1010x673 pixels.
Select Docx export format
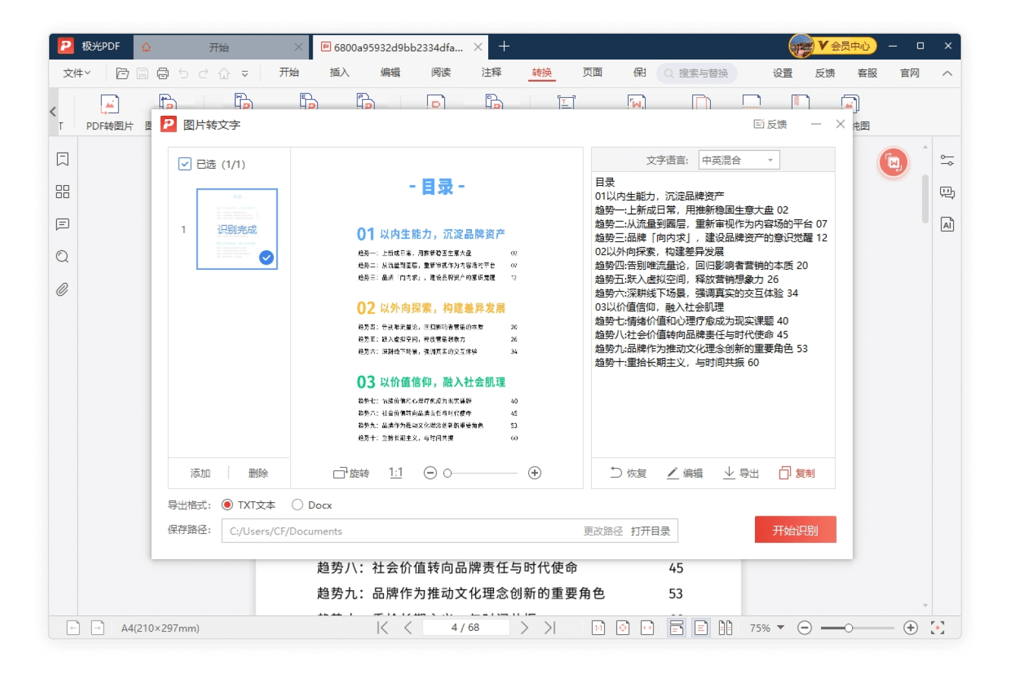coord(297,505)
